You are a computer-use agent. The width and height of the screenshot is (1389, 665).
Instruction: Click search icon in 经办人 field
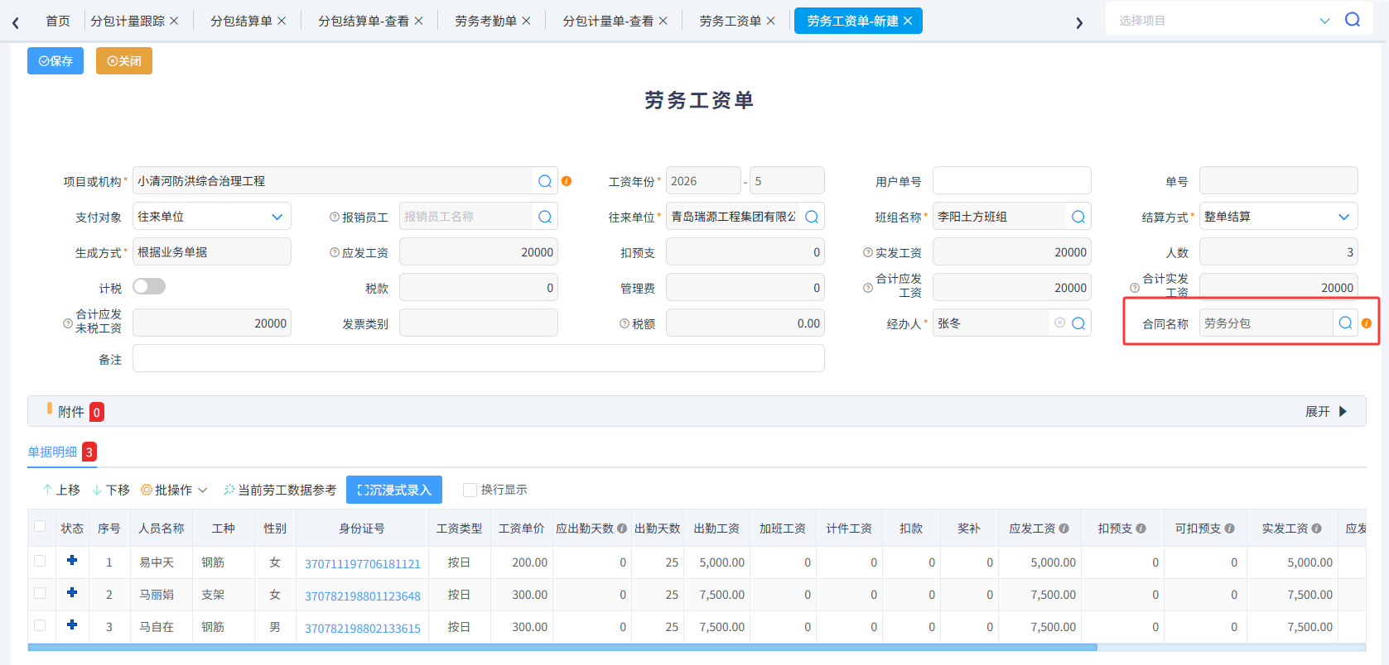(x=1078, y=323)
